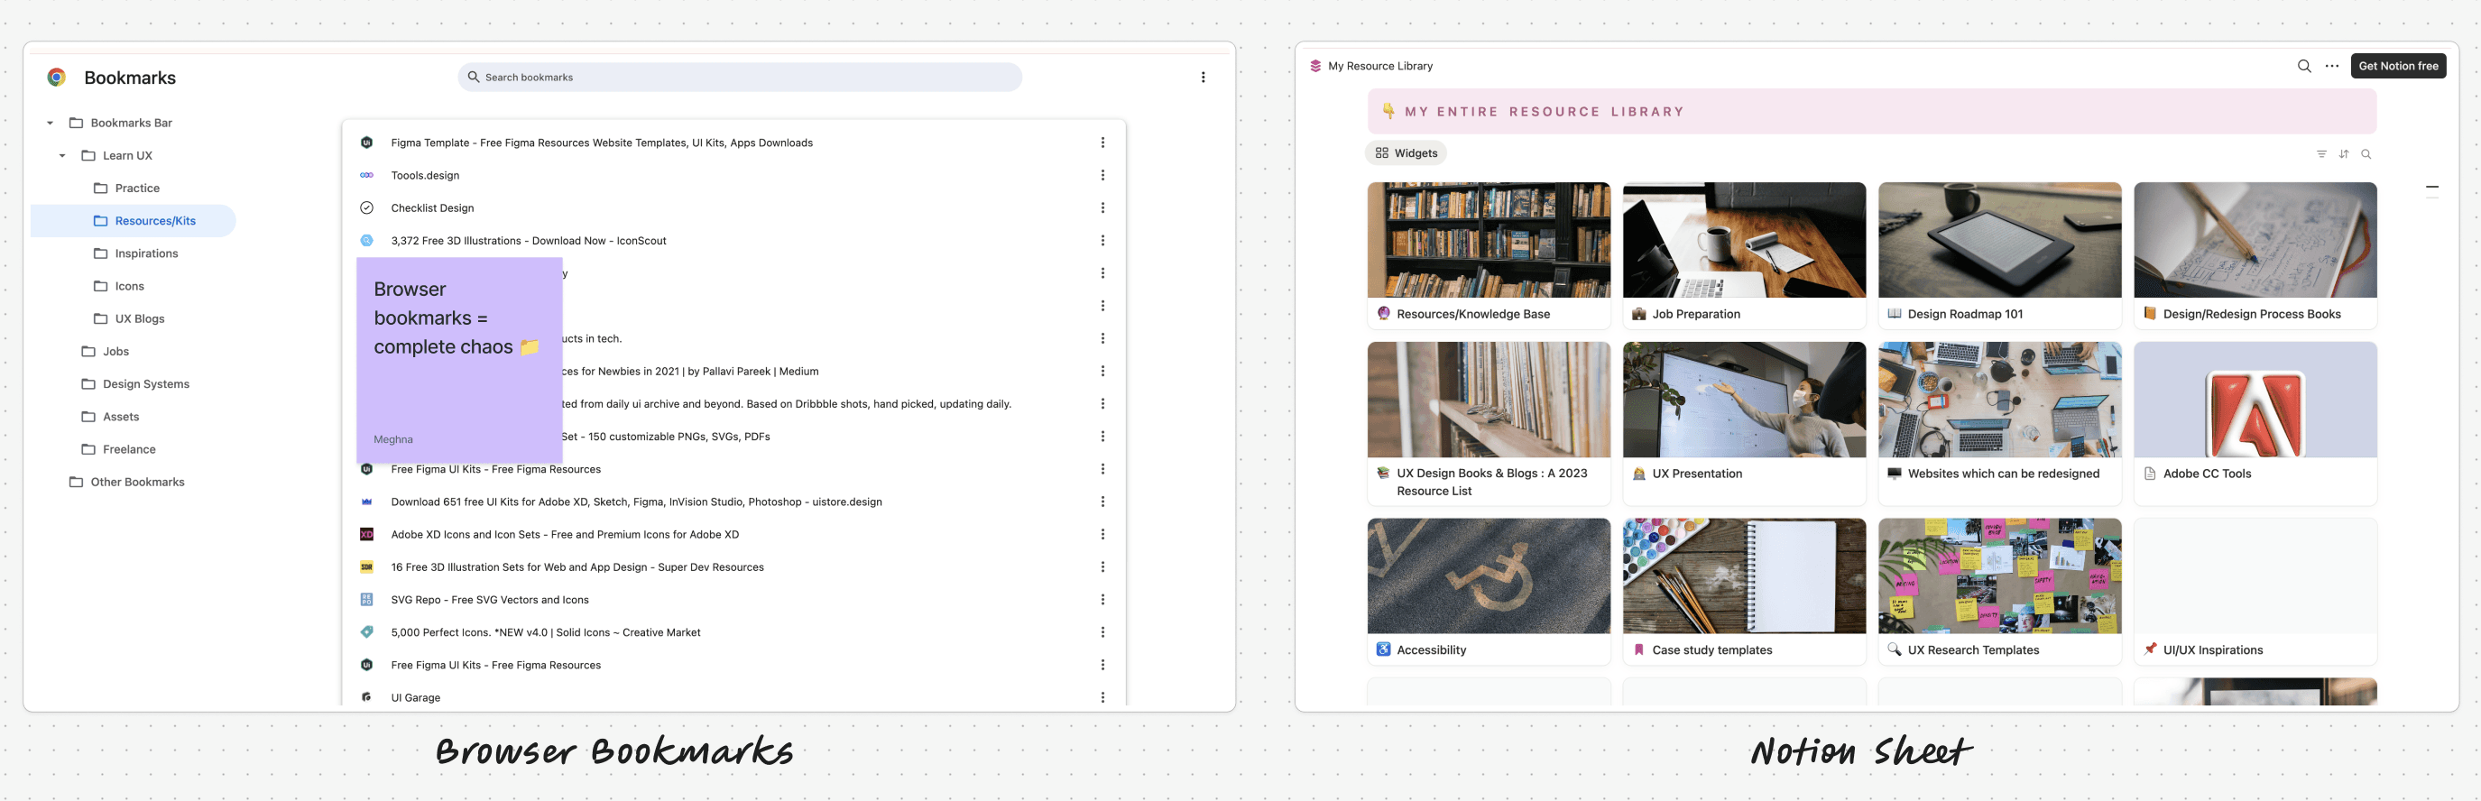Click the search magnifier in Notion header
The image size is (2481, 801).
[2304, 67]
